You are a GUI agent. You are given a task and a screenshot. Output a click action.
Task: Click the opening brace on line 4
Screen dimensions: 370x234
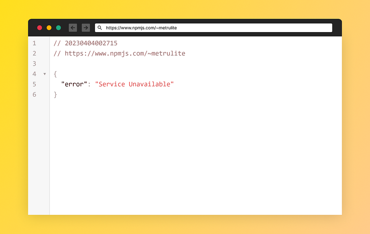coord(55,74)
